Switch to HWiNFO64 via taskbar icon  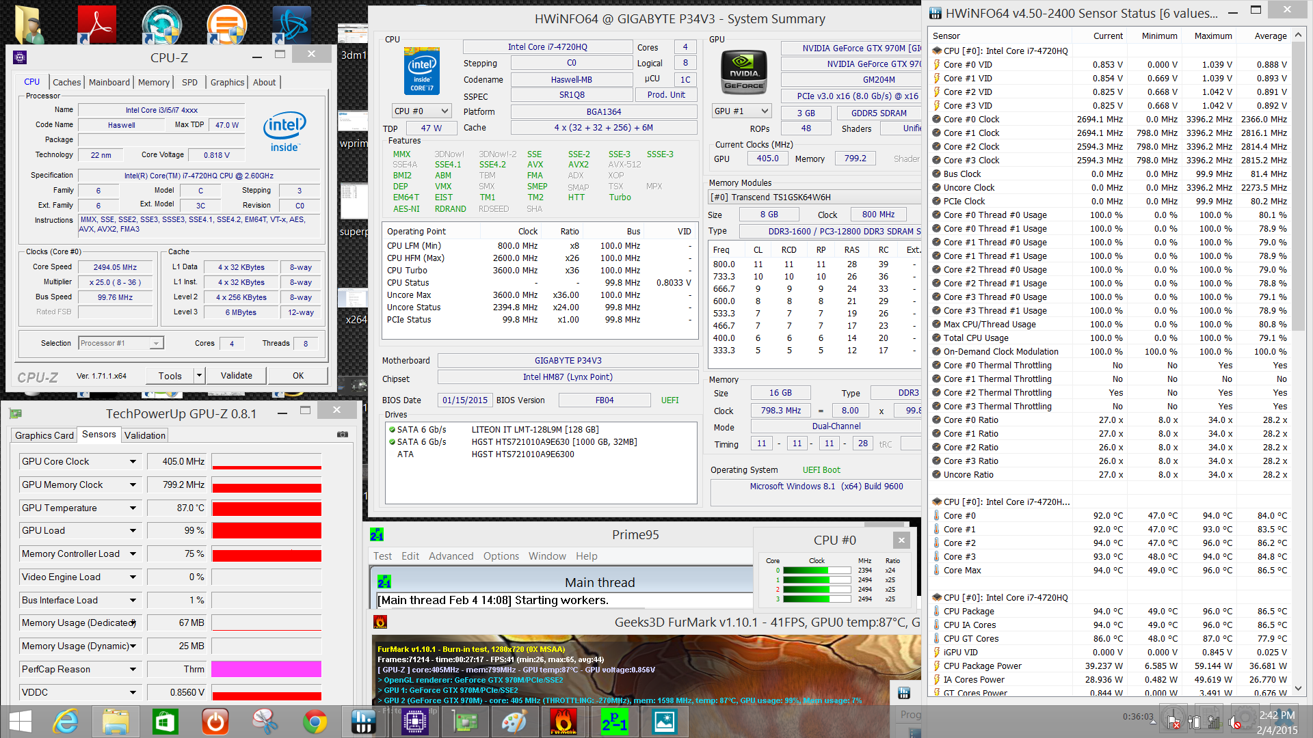pyautogui.click(x=364, y=722)
